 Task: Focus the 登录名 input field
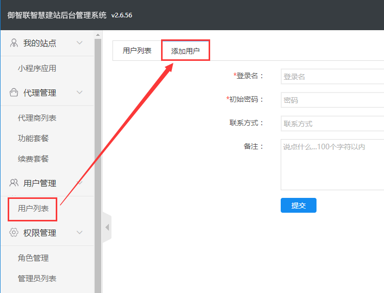332,76
